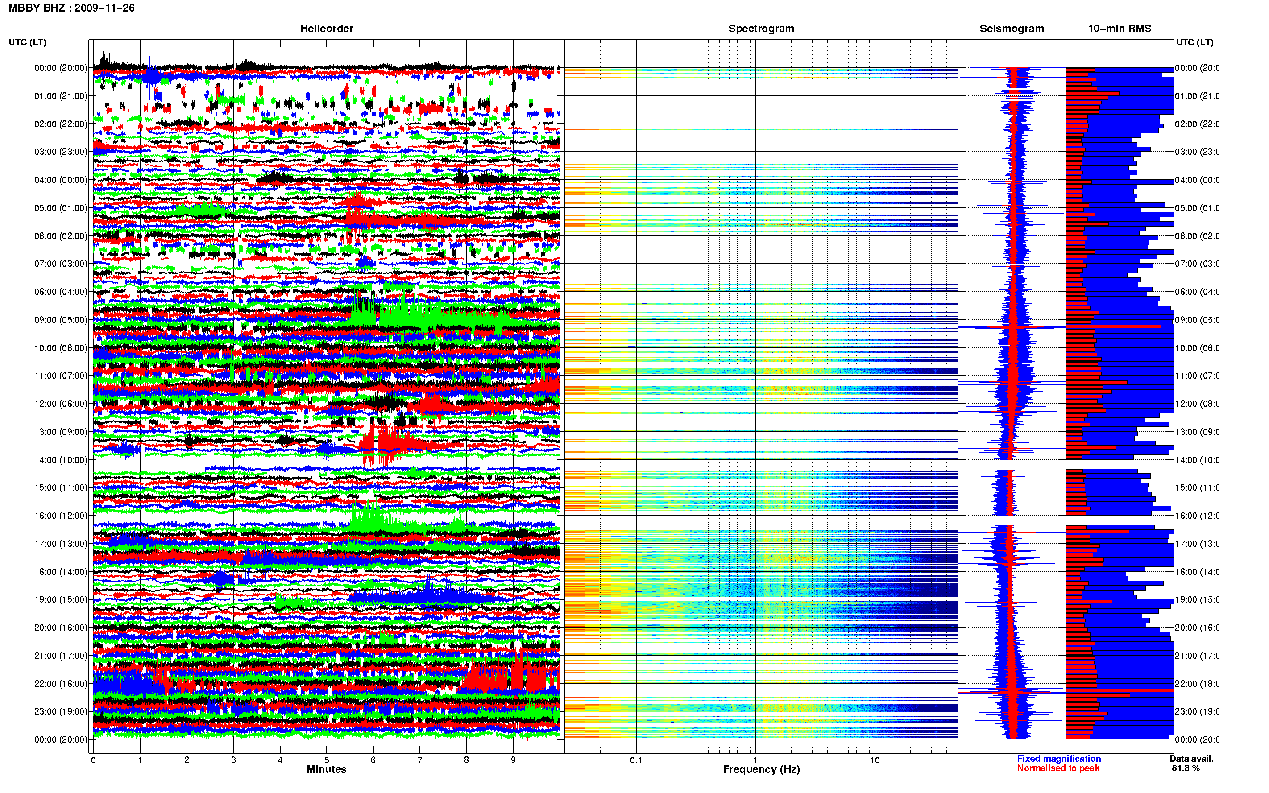The width and height of the screenshot is (1269, 793).
Task: Click the left time label 14:00 (10:00)
Action: pos(61,460)
